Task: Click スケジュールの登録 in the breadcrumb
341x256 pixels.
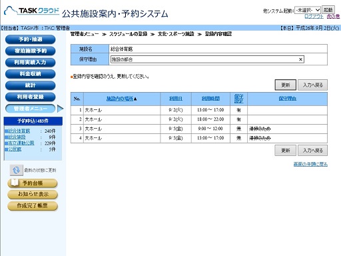Action: pos(128,34)
